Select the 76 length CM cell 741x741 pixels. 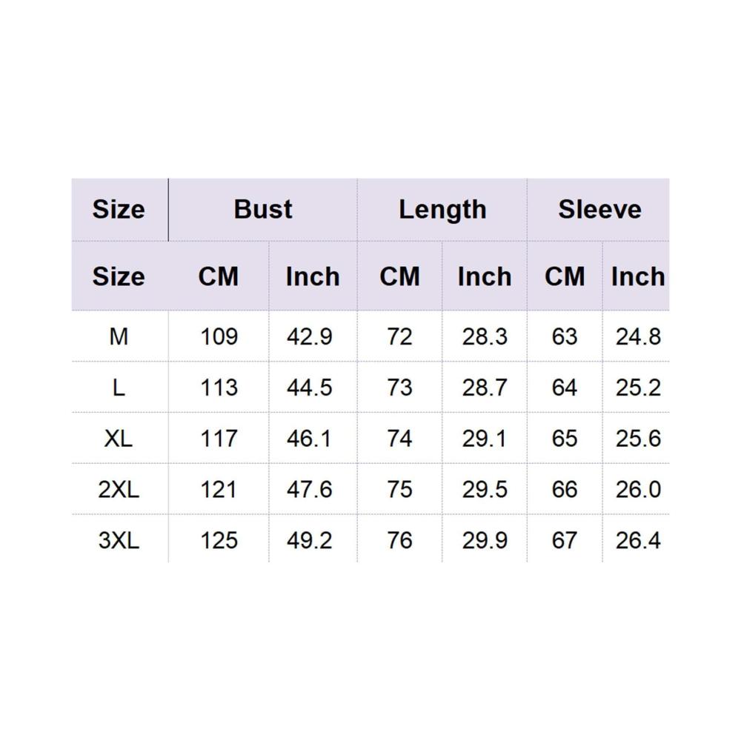click(400, 540)
